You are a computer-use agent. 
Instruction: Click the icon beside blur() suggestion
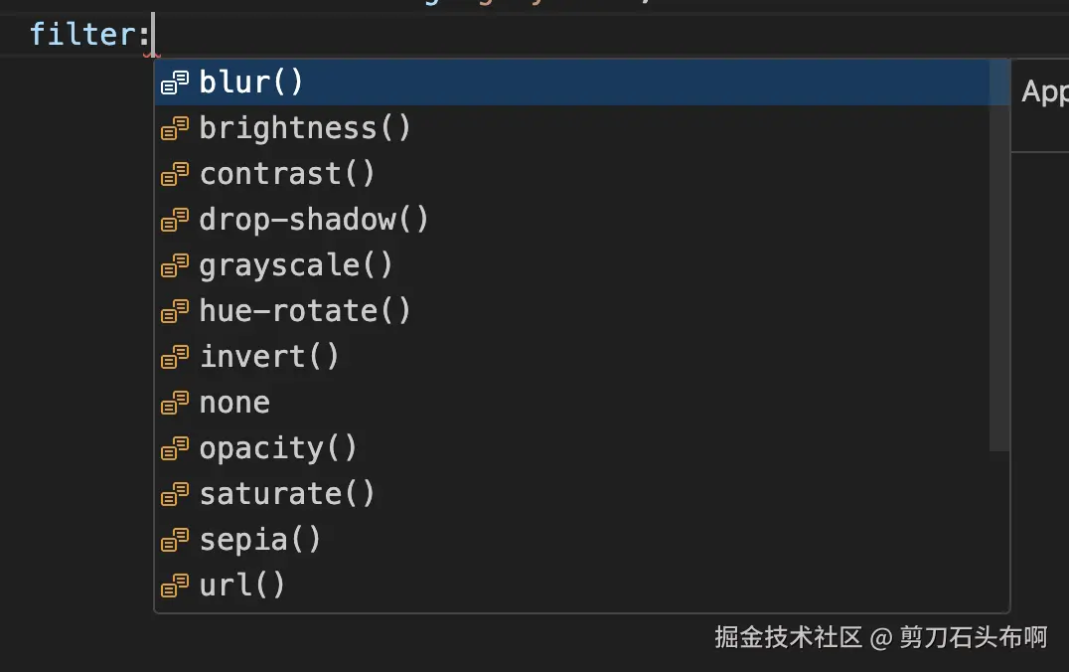(x=175, y=83)
